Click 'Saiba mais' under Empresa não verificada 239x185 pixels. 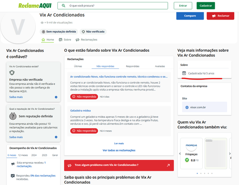(16, 97)
